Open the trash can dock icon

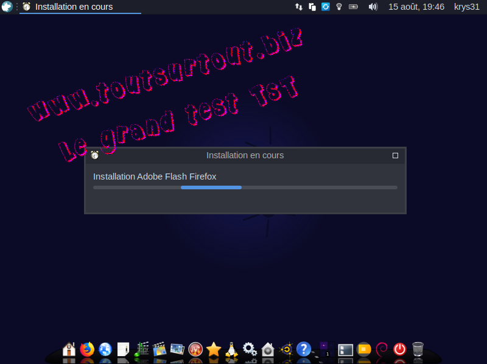(x=418, y=349)
